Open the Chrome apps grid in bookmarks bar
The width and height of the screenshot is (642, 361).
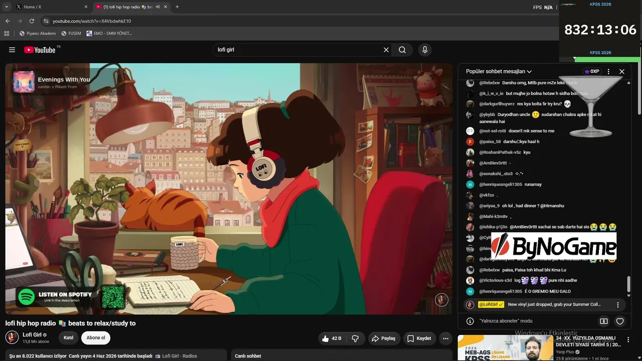click(x=7, y=34)
